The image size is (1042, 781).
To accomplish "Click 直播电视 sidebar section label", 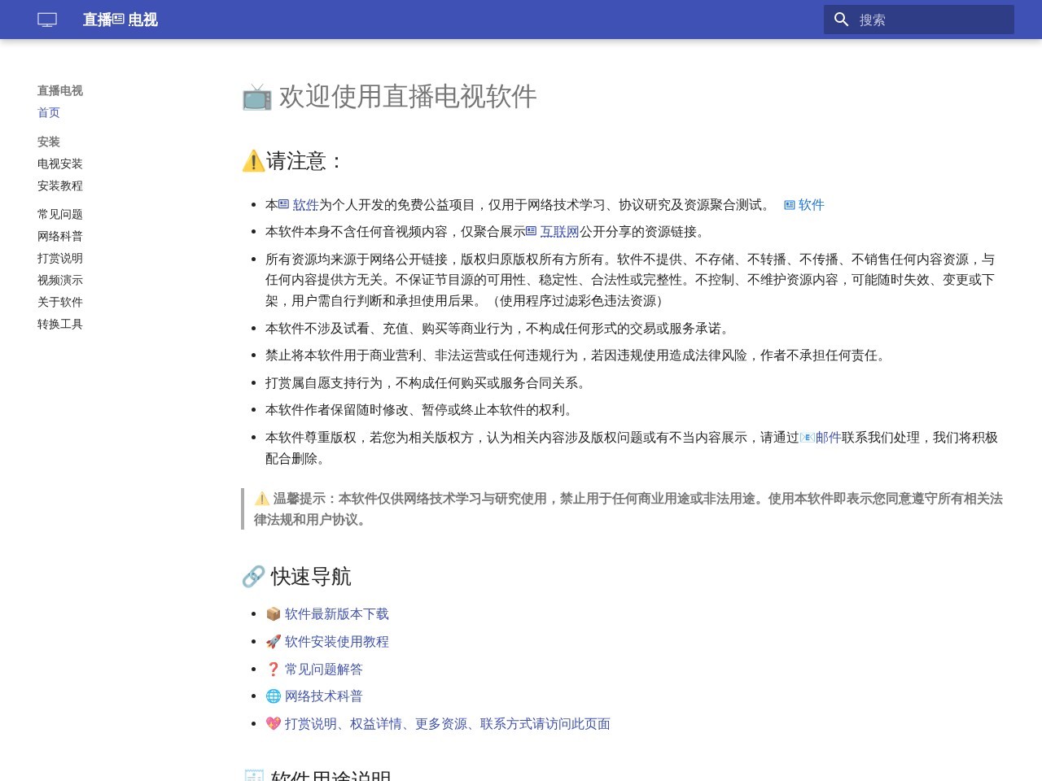I will pos(60,90).
